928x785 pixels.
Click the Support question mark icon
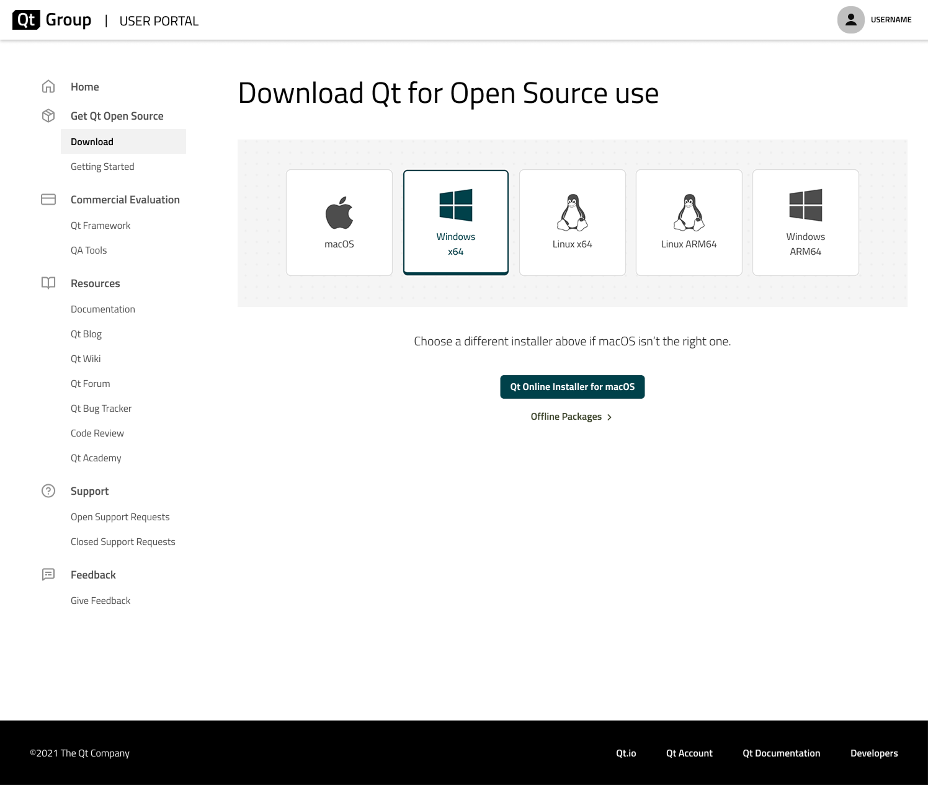point(48,490)
